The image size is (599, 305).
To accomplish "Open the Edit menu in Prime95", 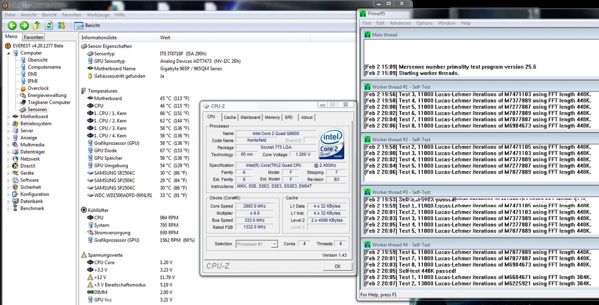I will coord(380,23).
